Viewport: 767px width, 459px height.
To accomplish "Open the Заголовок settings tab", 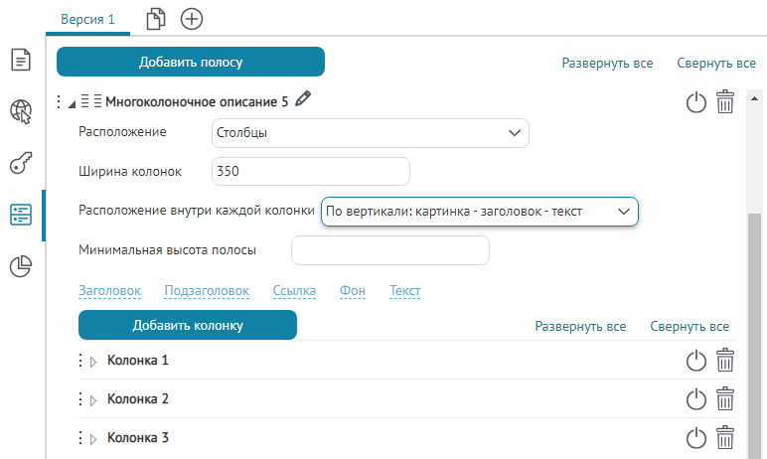I will (x=109, y=291).
